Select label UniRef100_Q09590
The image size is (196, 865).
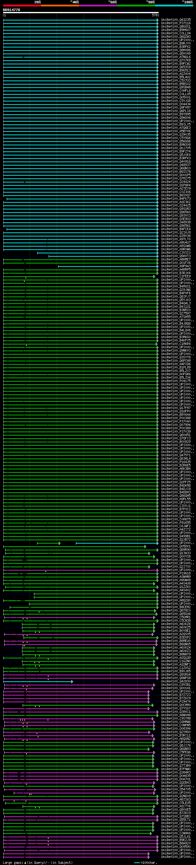click(x=176, y=847)
